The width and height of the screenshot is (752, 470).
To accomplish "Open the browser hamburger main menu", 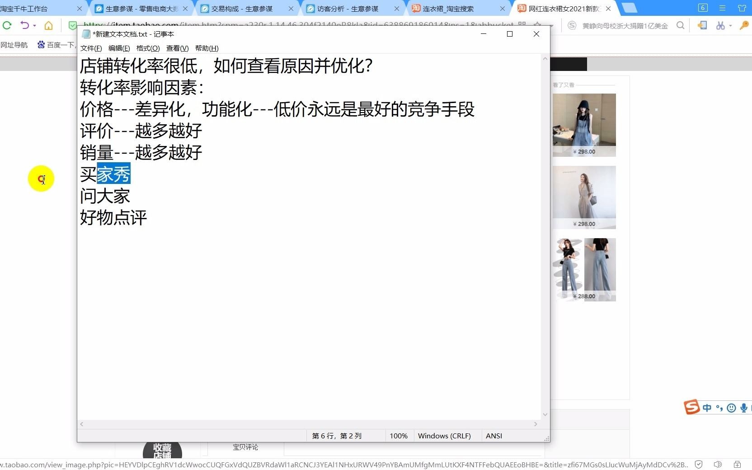I will [x=722, y=8].
